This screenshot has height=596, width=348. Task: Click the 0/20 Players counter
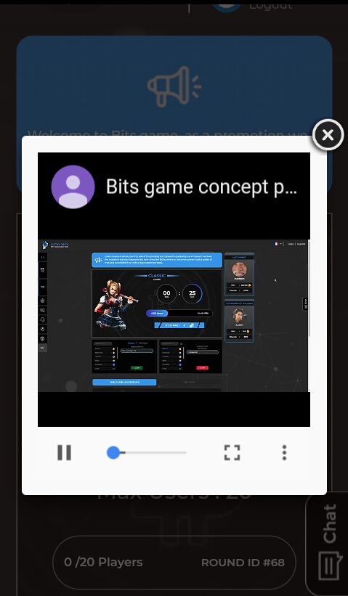pyautogui.click(x=103, y=562)
